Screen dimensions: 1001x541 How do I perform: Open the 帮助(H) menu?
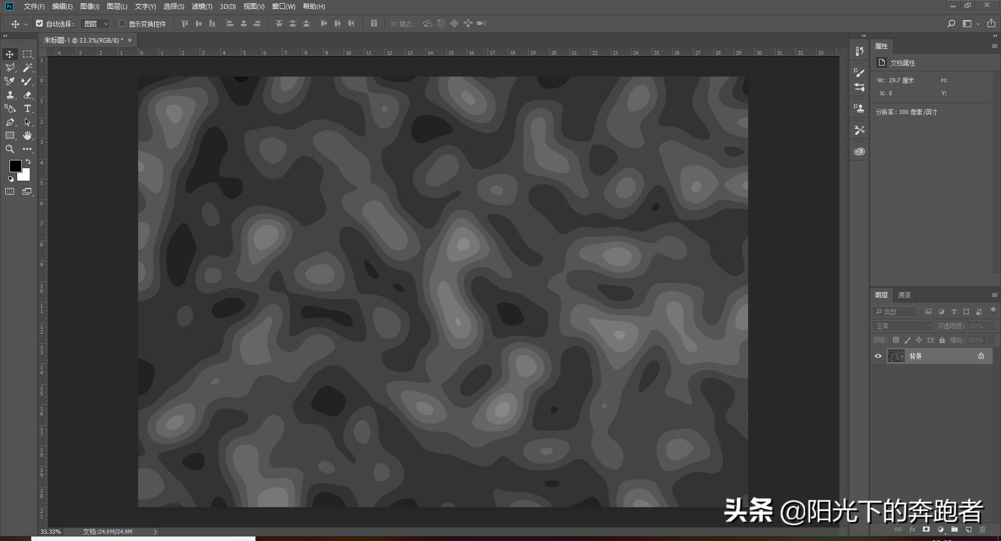point(314,6)
